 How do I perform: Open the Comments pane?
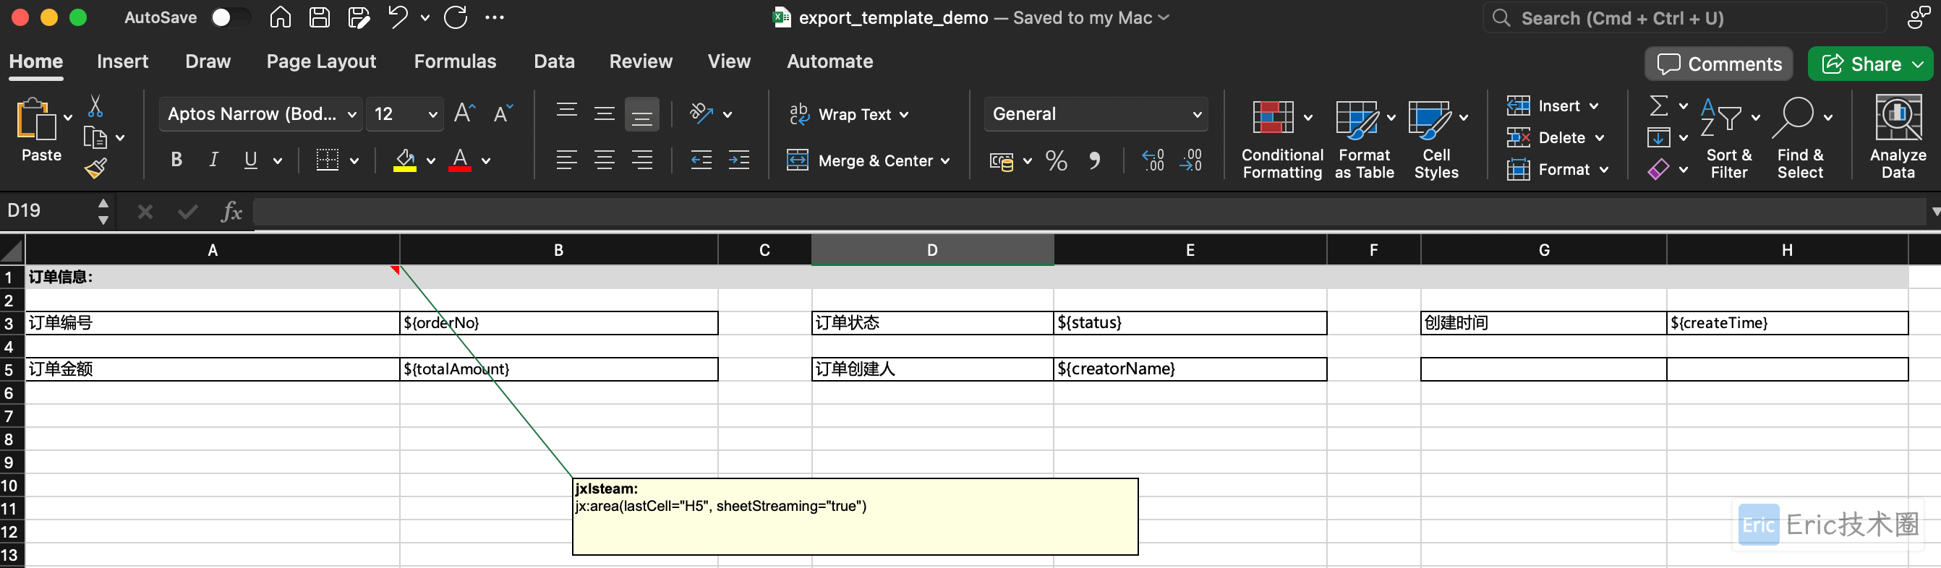click(1720, 64)
